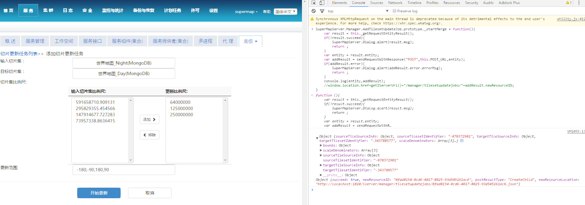
Task: Expand the bounds: Object node
Action: click(321, 145)
